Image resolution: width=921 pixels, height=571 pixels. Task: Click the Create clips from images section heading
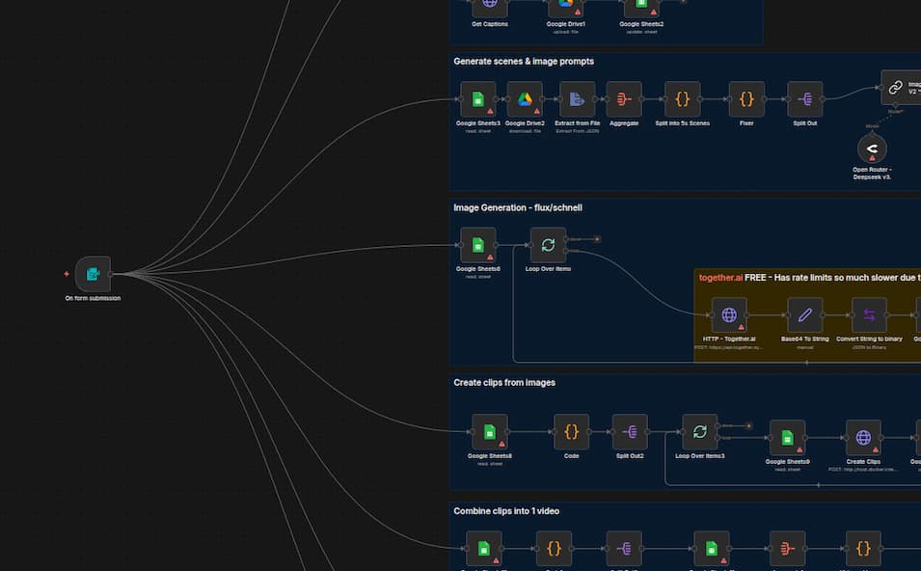(x=504, y=383)
